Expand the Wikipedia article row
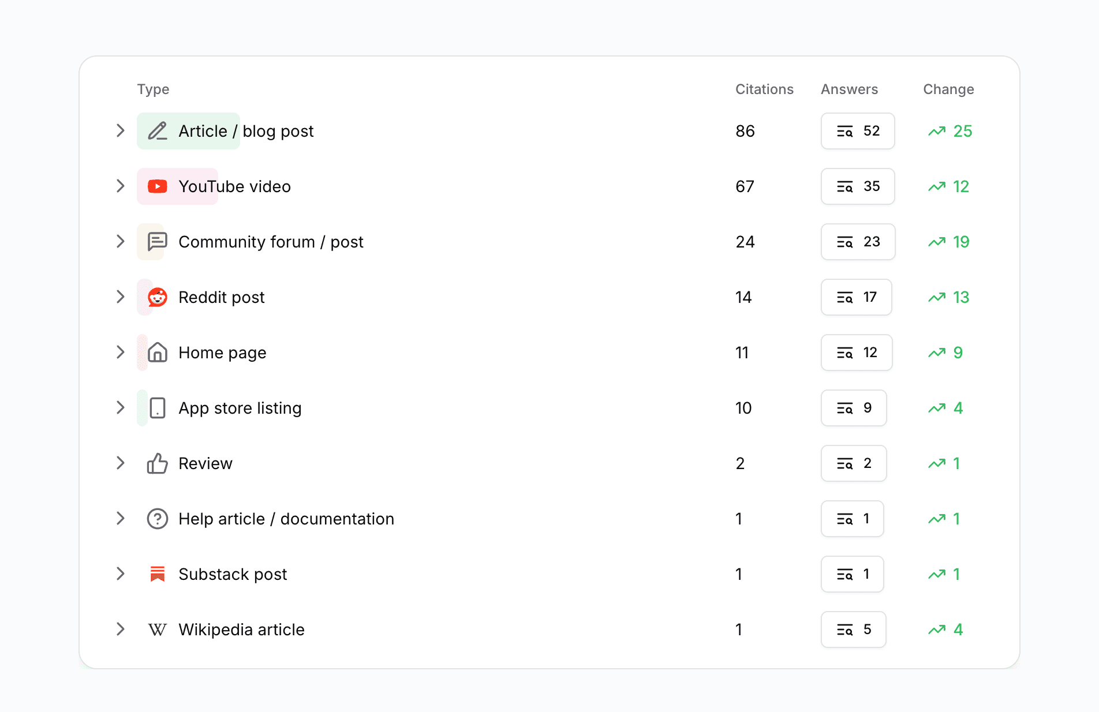Screen dimensions: 1099x712 tap(120, 629)
